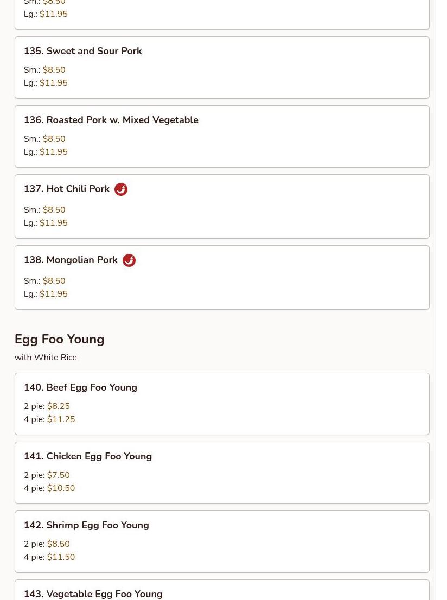Click Hot Chili Pork small price $8.50
The width and height of the screenshot is (447, 600).
pyautogui.click(x=54, y=210)
